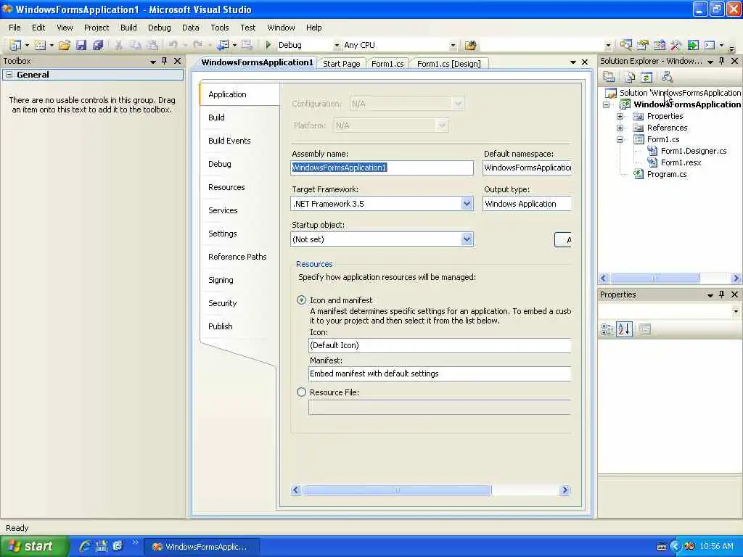Screen dimensions: 743x557
Task: Select the Icon and manifest radio button
Action: [x=301, y=300]
